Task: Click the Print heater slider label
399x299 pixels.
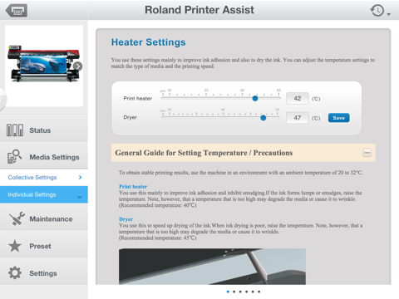Action: tap(138, 99)
